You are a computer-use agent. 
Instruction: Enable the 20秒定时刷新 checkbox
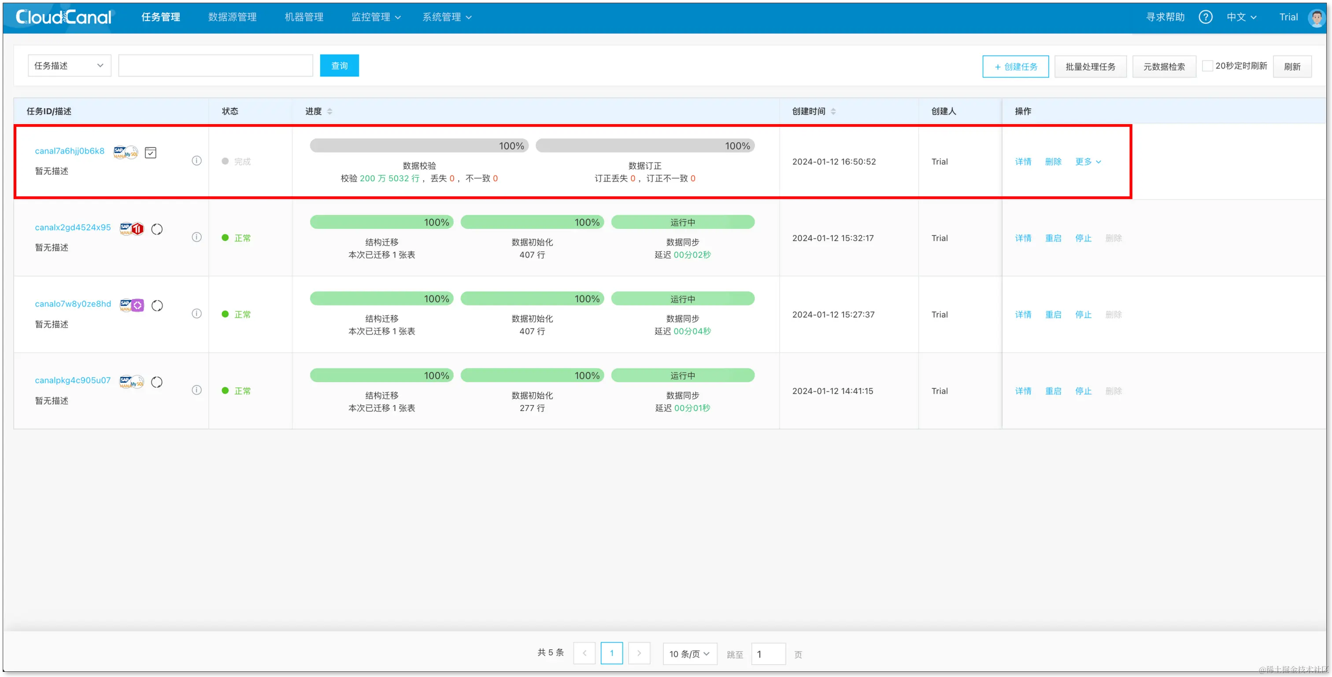coord(1207,66)
